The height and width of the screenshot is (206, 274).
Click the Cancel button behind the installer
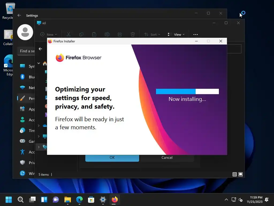[x=167, y=158]
